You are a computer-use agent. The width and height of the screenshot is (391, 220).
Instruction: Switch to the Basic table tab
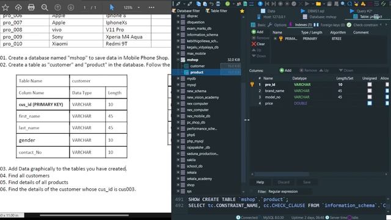258,25
